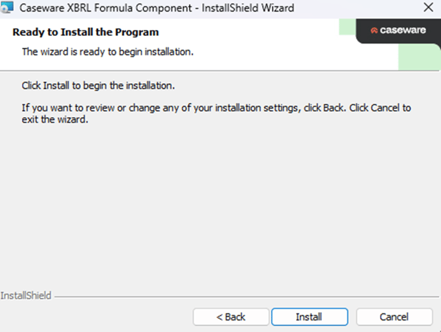
Task: Click the large green block below the caseware banner
Action: [419, 57]
